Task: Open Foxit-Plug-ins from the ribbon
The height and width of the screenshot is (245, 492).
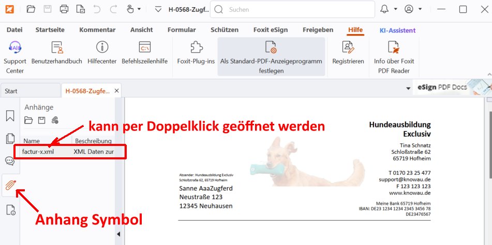Action: coord(196,53)
